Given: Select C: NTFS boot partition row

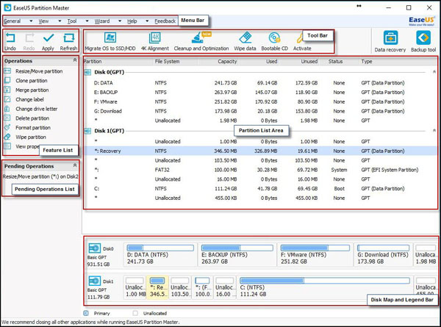Looking at the screenshot, I should tap(260, 189).
